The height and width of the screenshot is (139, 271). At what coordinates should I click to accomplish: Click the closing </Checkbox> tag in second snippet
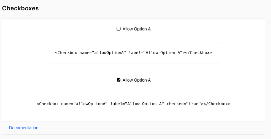[x=217, y=104]
